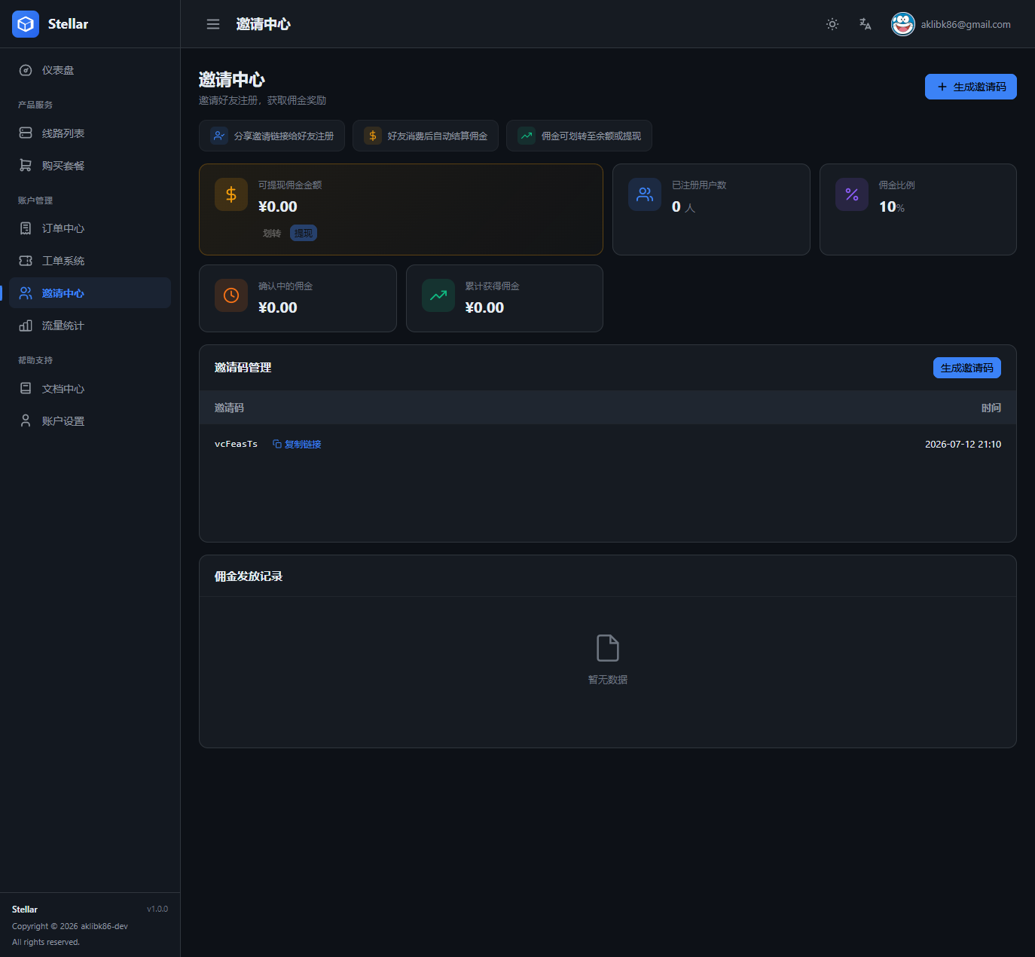The height and width of the screenshot is (957, 1035).
Task: Click top-right 生成邀请码 plus button
Action: click(x=971, y=87)
